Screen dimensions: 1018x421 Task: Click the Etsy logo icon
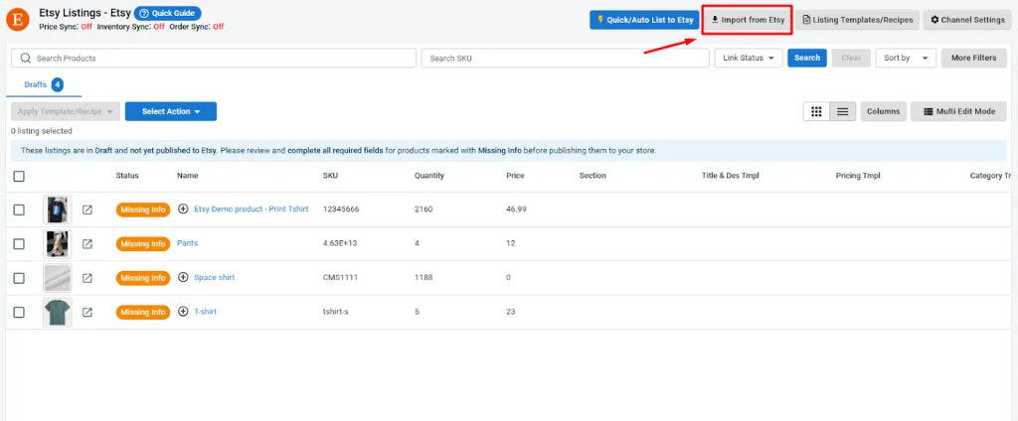click(x=18, y=19)
